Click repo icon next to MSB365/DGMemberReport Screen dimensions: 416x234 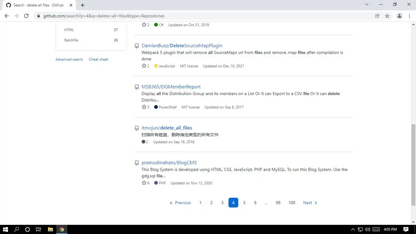[x=137, y=87]
